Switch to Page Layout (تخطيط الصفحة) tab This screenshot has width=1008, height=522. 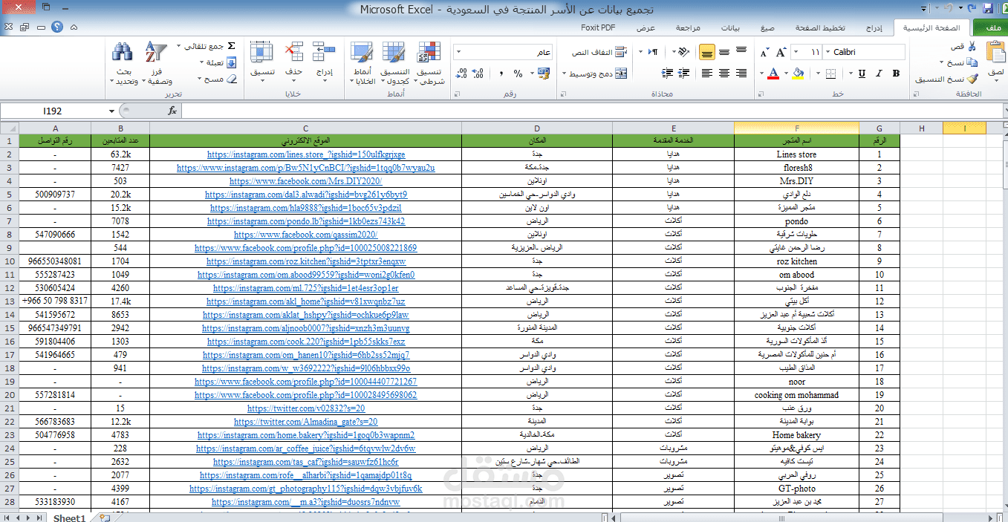click(x=821, y=27)
